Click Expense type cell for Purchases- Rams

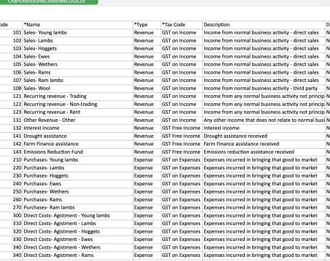click(x=147, y=200)
